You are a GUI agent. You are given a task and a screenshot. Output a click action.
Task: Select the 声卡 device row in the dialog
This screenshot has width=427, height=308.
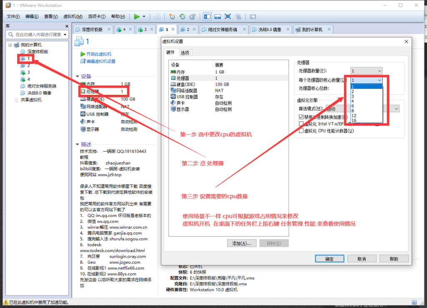[228, 103]
